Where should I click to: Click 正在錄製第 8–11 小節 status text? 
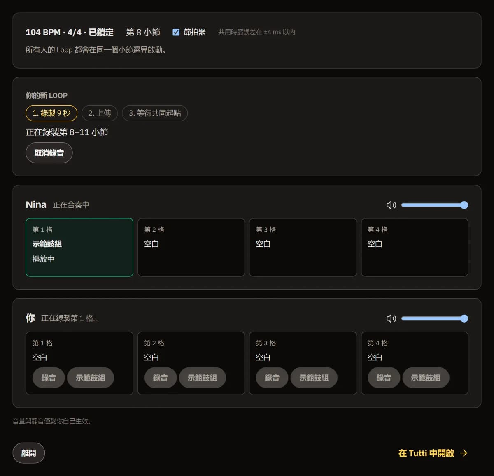(x=67, y=132)
